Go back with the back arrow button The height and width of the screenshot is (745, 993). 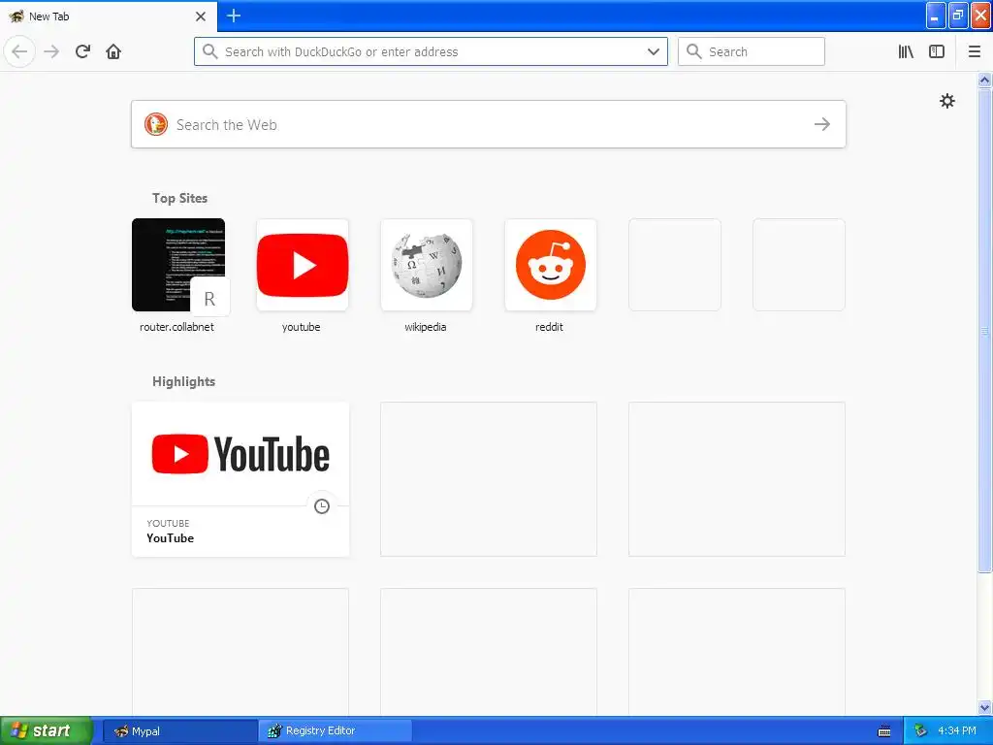click(19, 51)
